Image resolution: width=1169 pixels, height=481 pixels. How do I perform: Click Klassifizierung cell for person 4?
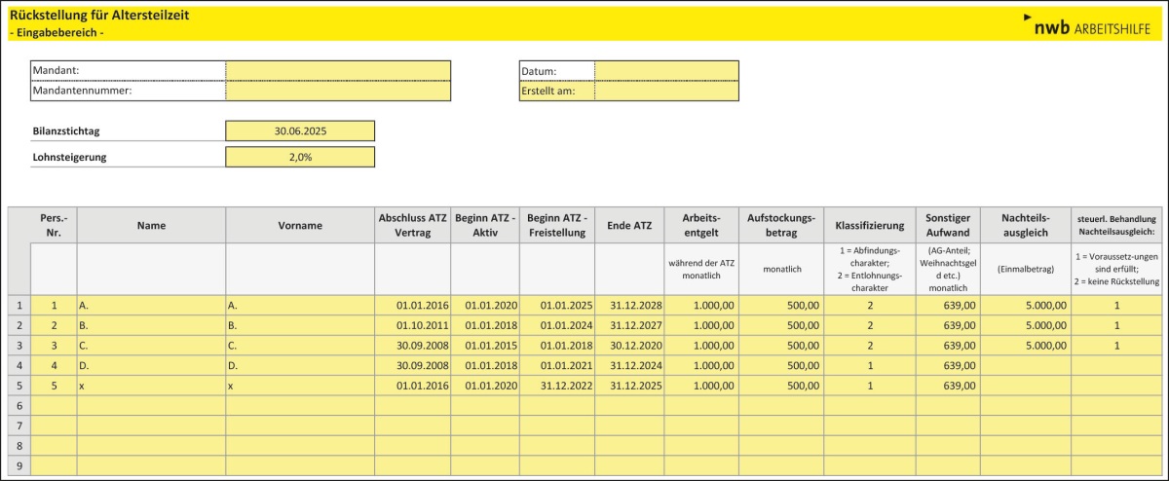(869, 365)
